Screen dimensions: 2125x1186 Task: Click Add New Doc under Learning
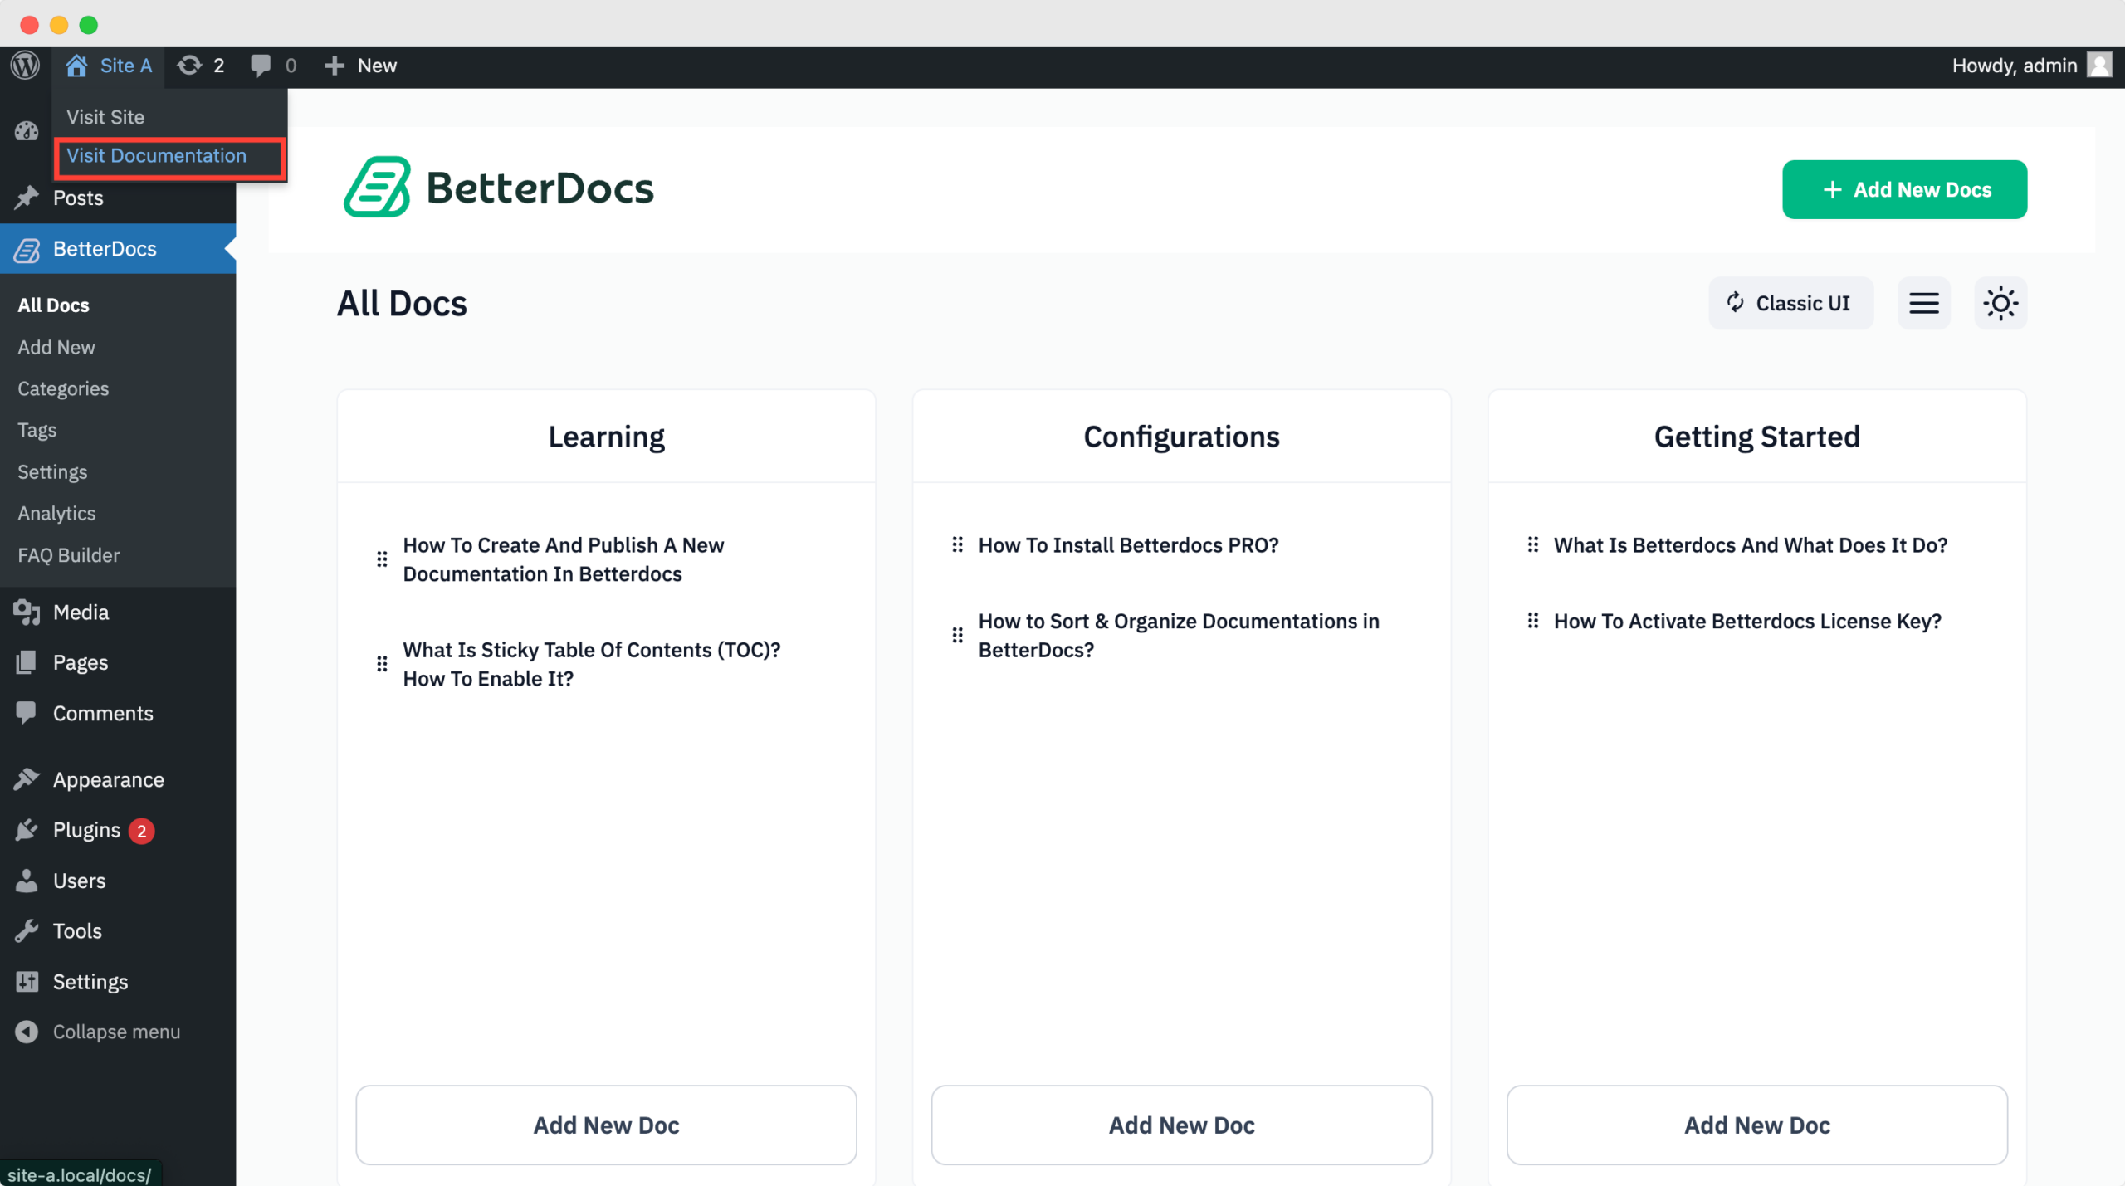(x=606, y=1125)
